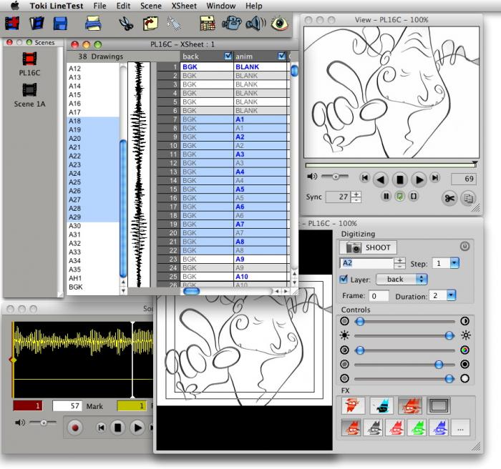Screen dimensions: 501x469
Task: Open the XSheet menu
Action: click(x=183, y=6)
